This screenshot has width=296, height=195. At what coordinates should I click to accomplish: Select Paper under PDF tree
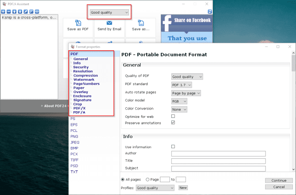pos(79,88)
